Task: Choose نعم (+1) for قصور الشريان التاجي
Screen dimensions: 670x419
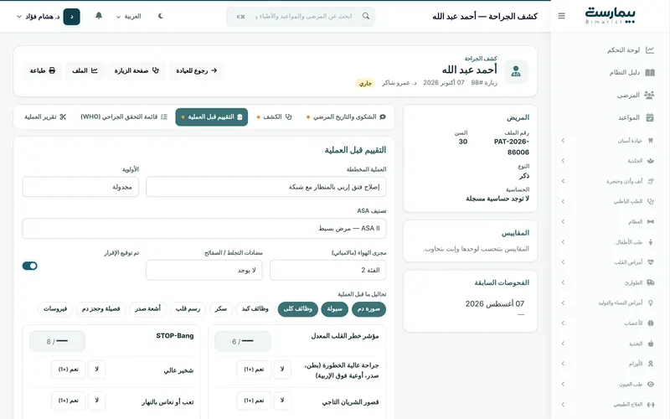Action: [x=254, y=401]
